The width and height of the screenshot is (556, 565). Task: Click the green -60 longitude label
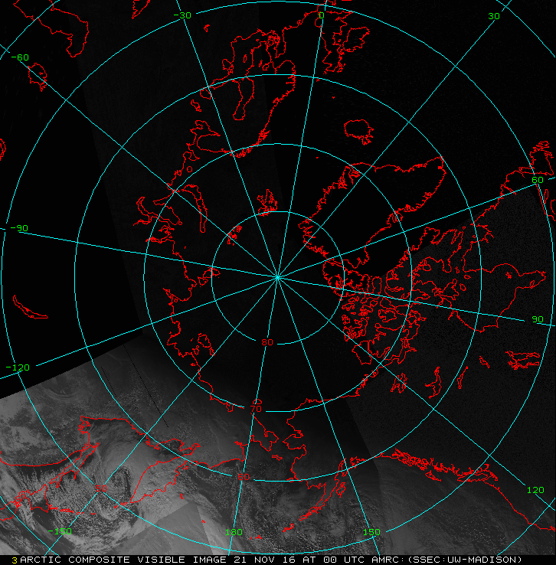(x=20, y=57)
